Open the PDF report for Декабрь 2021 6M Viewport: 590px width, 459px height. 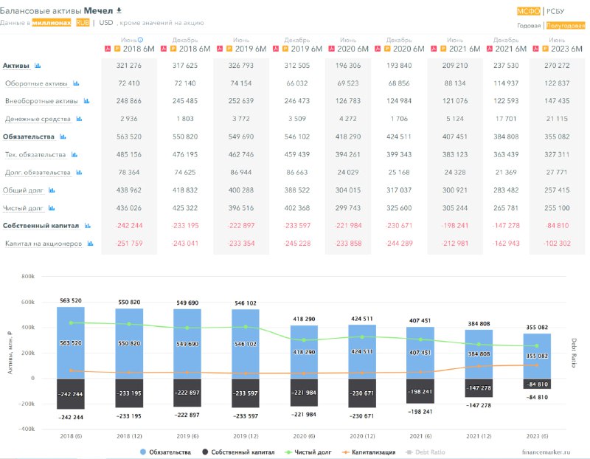[x=490, y=49]
